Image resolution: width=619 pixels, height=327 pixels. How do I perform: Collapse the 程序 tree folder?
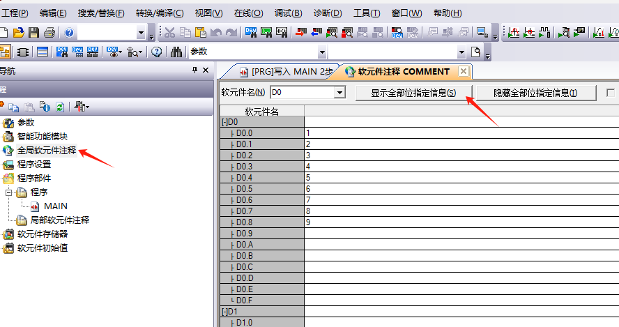pyautogui.click(x=8, y=192)
